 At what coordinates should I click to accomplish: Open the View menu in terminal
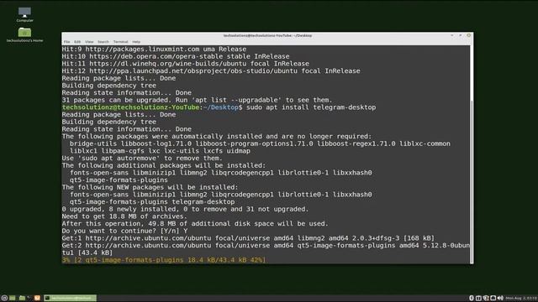tap(89, 42)
